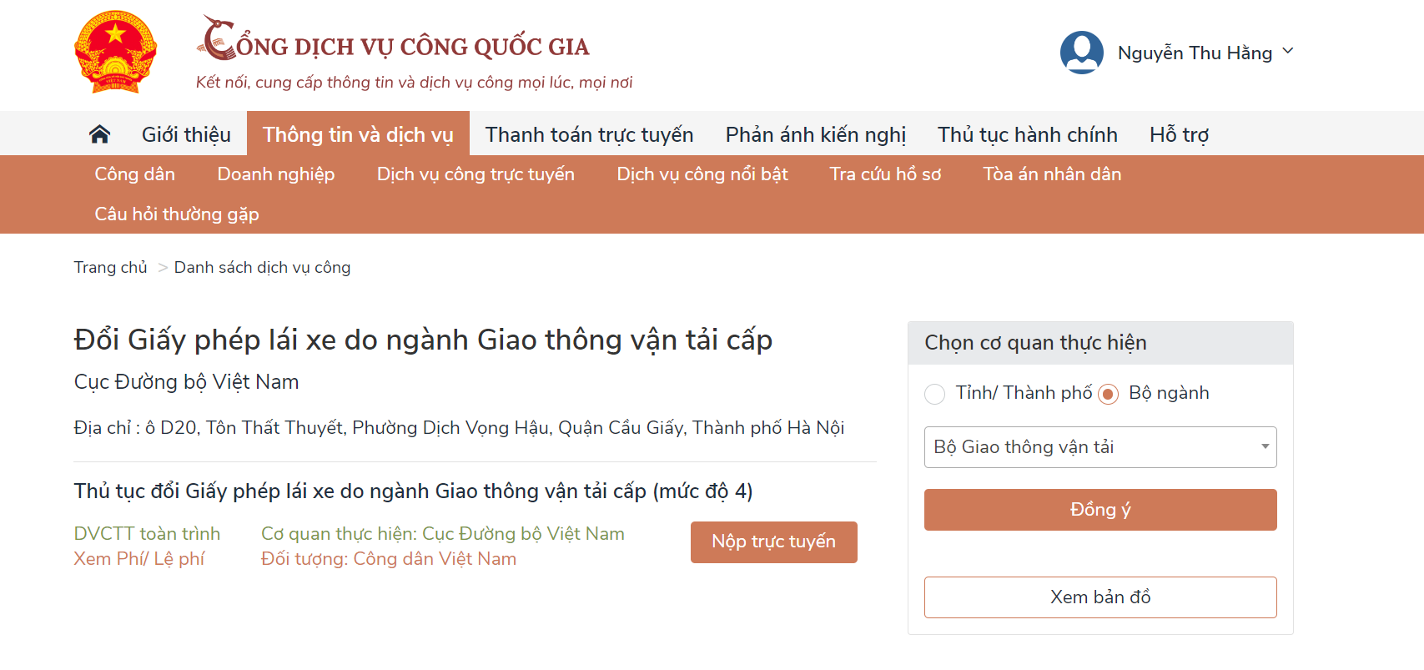Select the Doanh nghiệp submenu tab
Viewport: 1424px width, 670px height.
tap(275, 174)
